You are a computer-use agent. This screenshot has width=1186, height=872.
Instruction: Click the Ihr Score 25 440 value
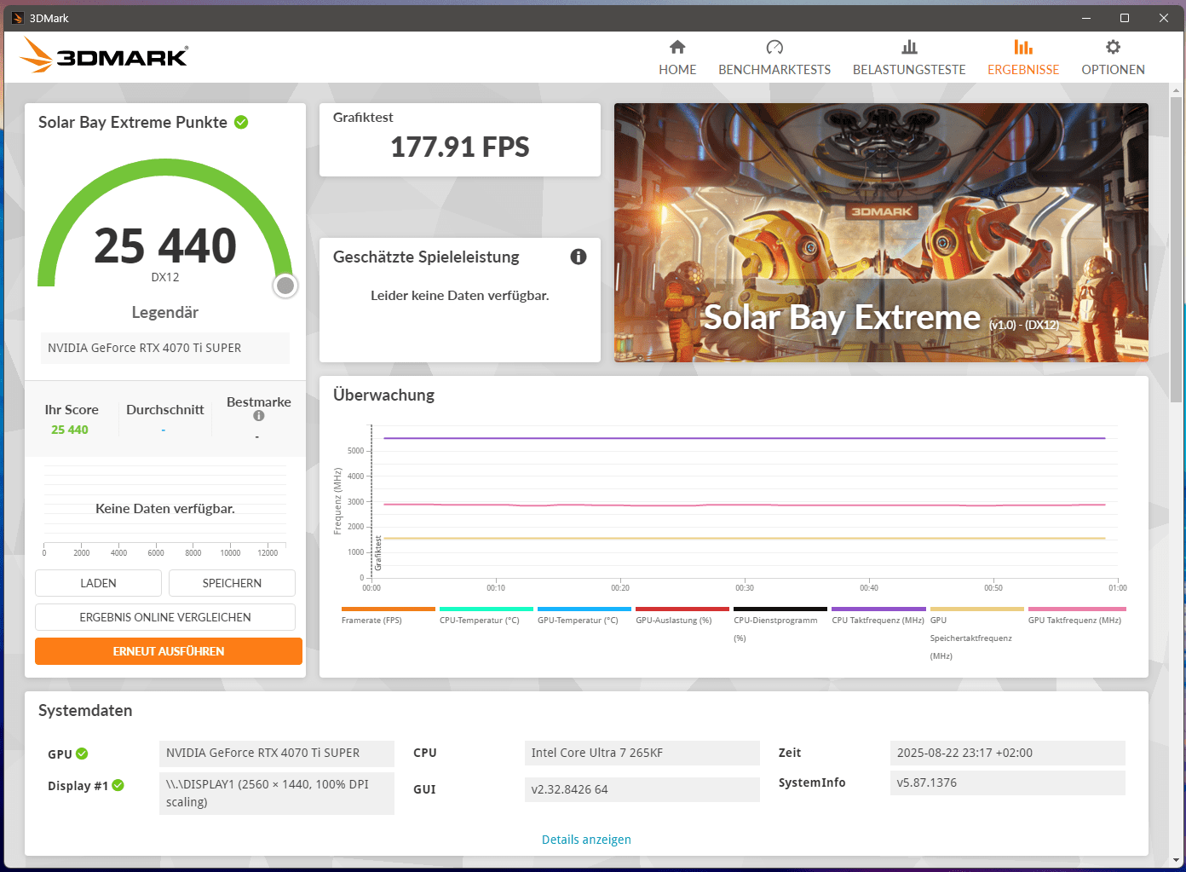[x=70, y=430]
